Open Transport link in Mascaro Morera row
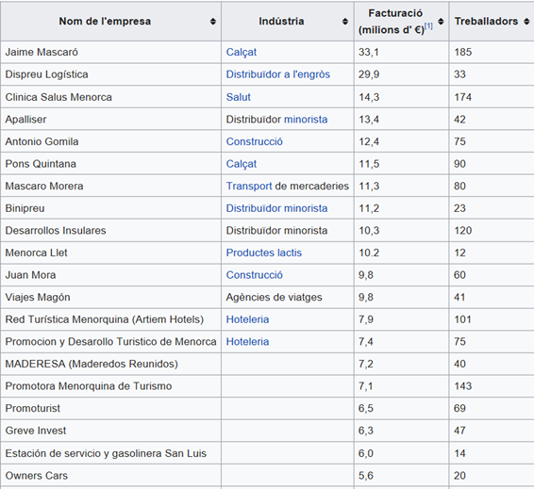The height and width of the screenshot is (489, 534). click(x=249, y=186)
